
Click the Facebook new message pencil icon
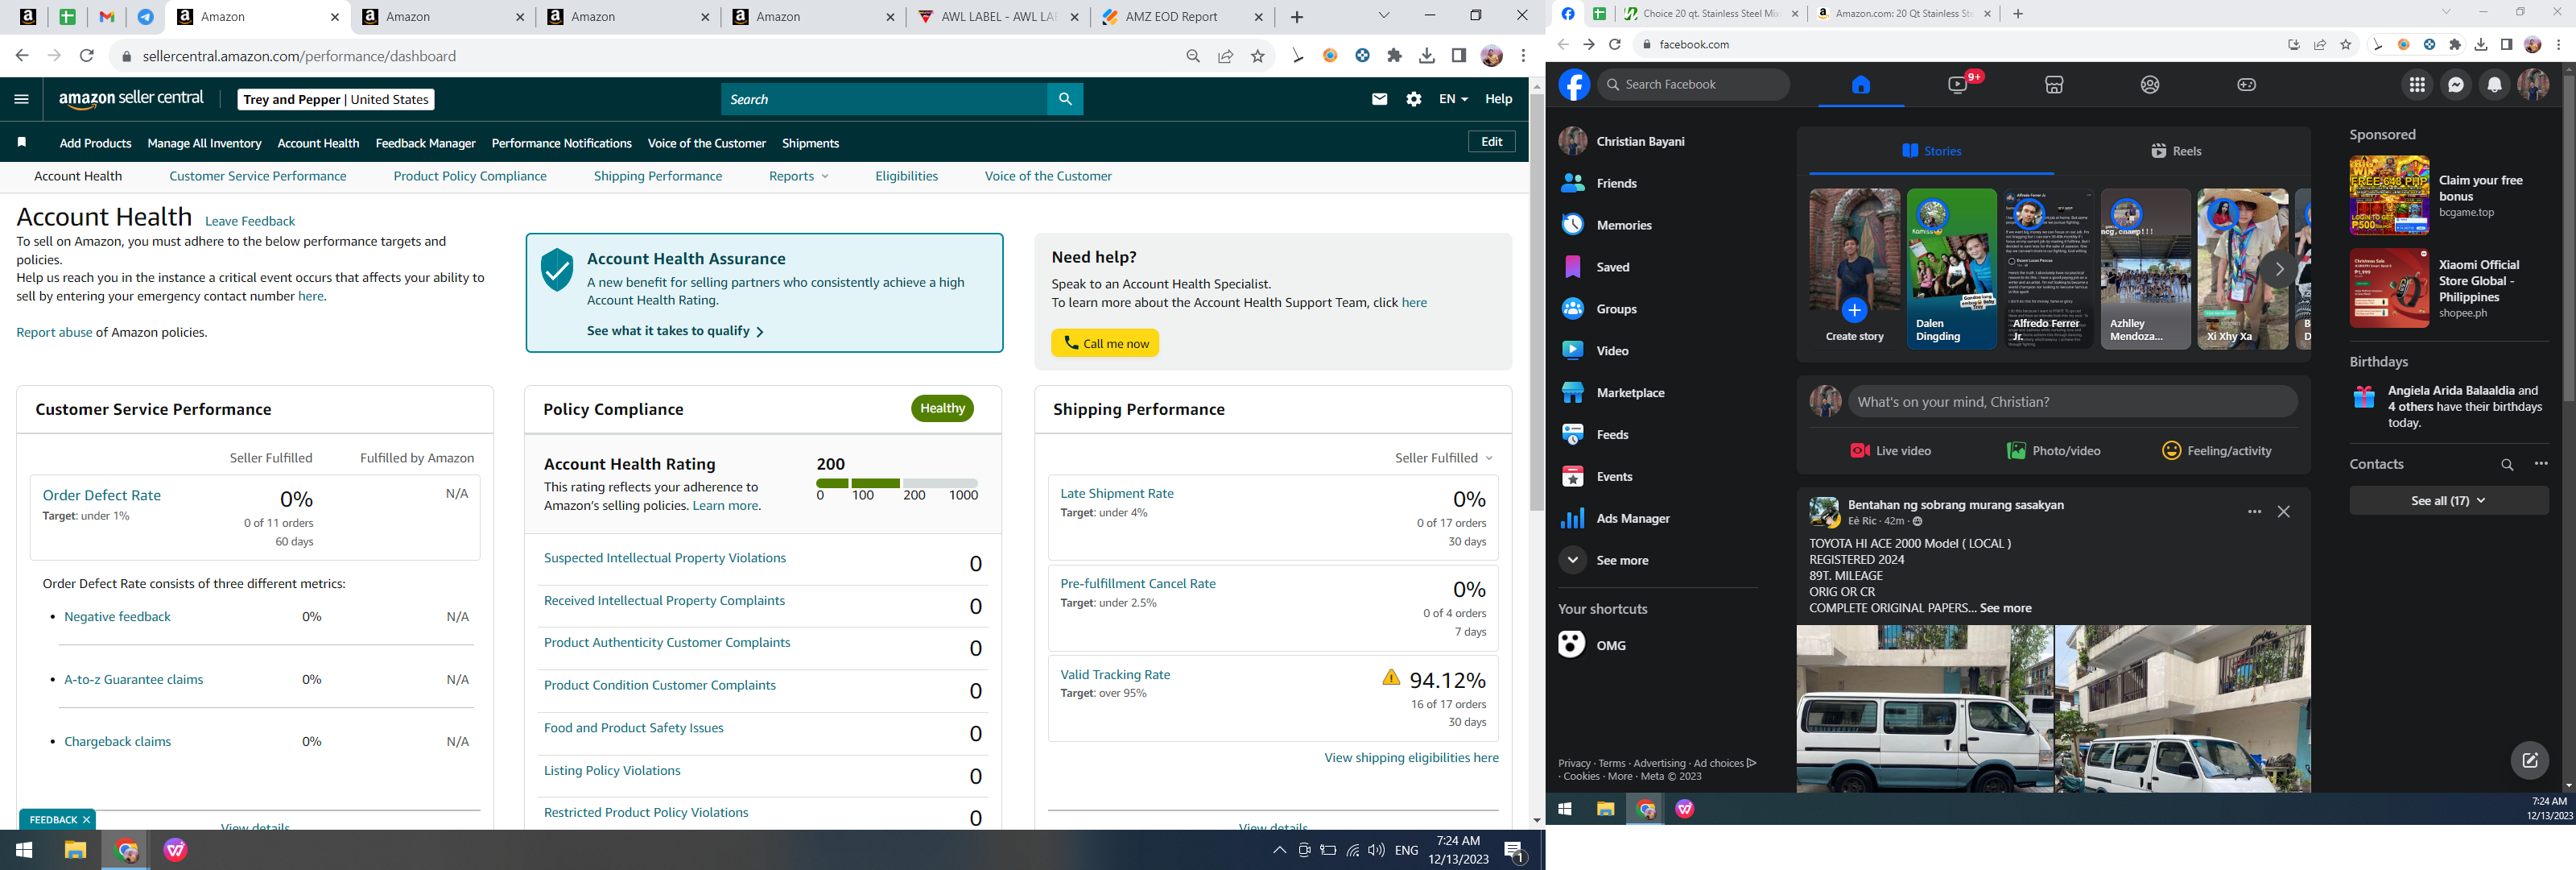click(2530, 761)
